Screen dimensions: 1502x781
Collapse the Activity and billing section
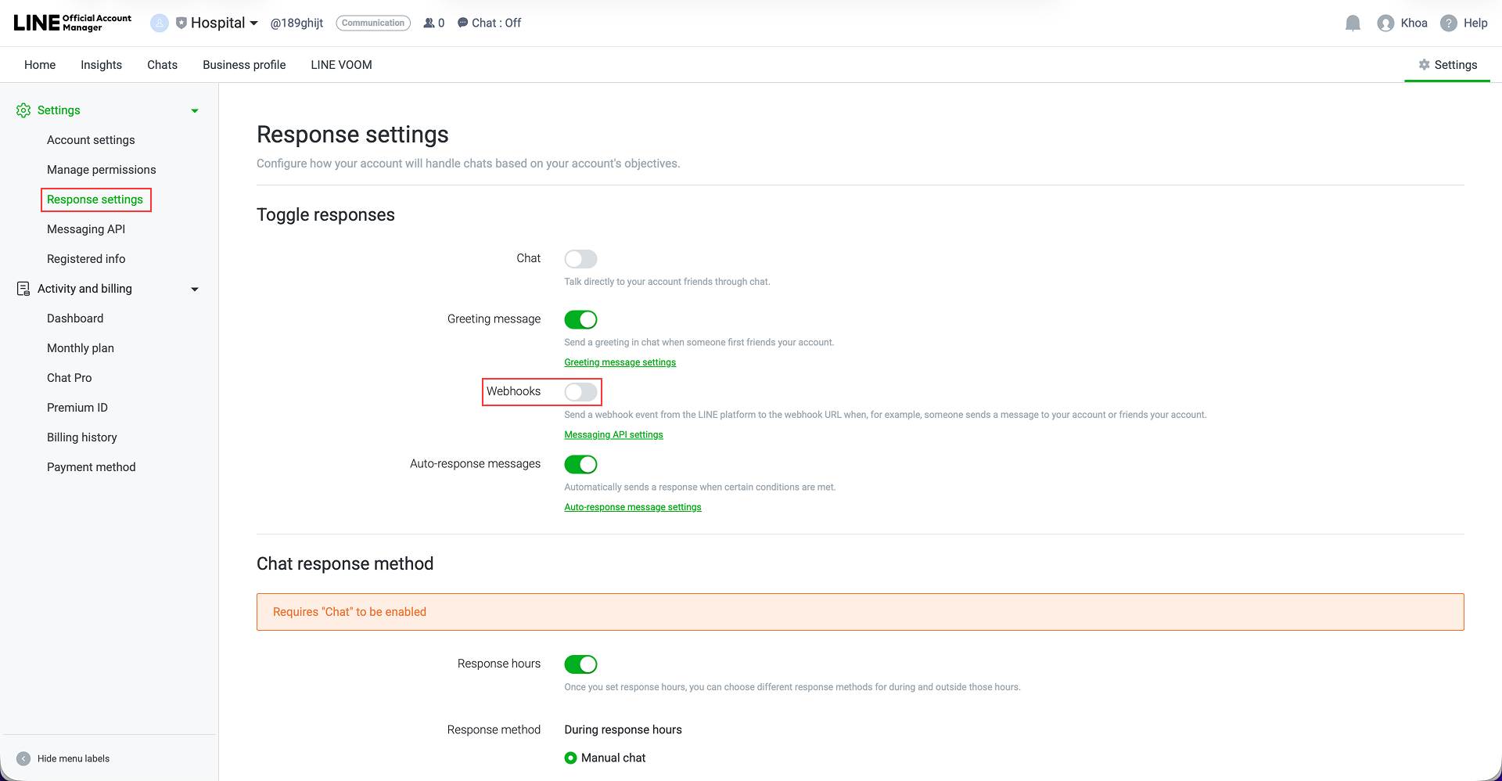pos(194,289)
